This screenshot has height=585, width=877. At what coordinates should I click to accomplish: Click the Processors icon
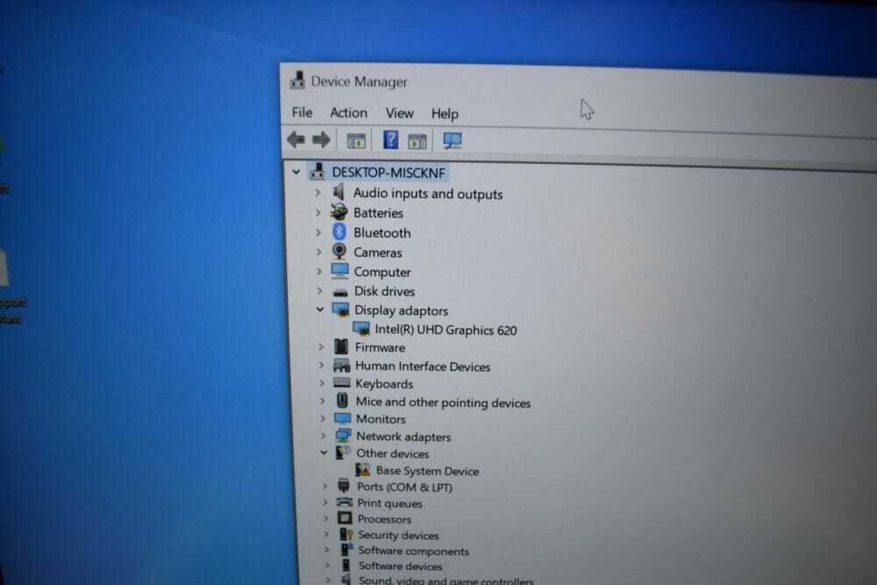click(x=345, y=518)
